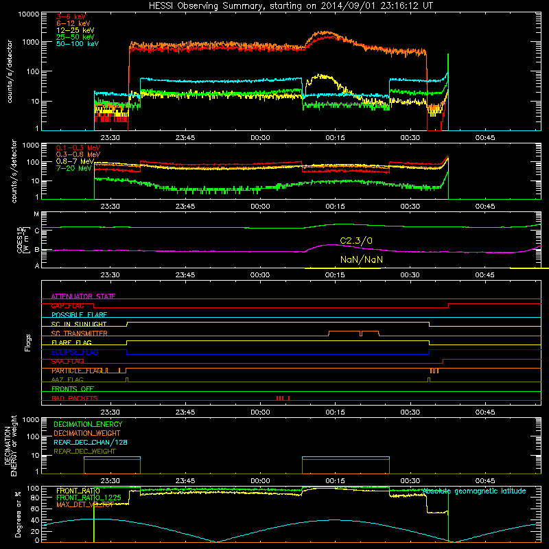Click the SC_IN_SUNLIGHT flag label
The height and width of the screenshot is (549, 549).
[x=79, y=324]
